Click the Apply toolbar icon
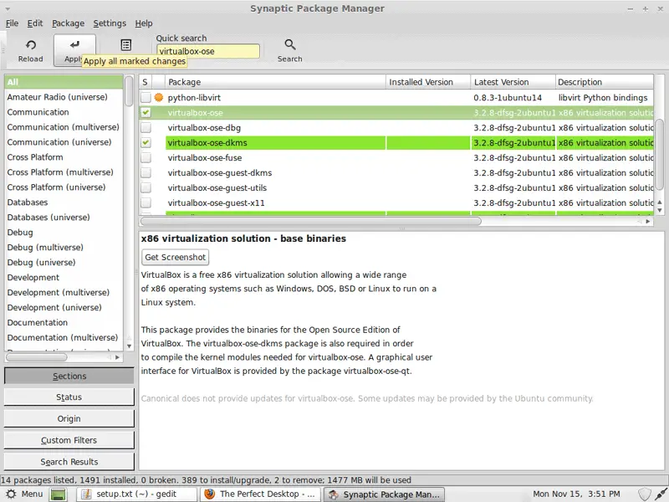The height and width of the screenshot is (502, 669). [74, 45]
